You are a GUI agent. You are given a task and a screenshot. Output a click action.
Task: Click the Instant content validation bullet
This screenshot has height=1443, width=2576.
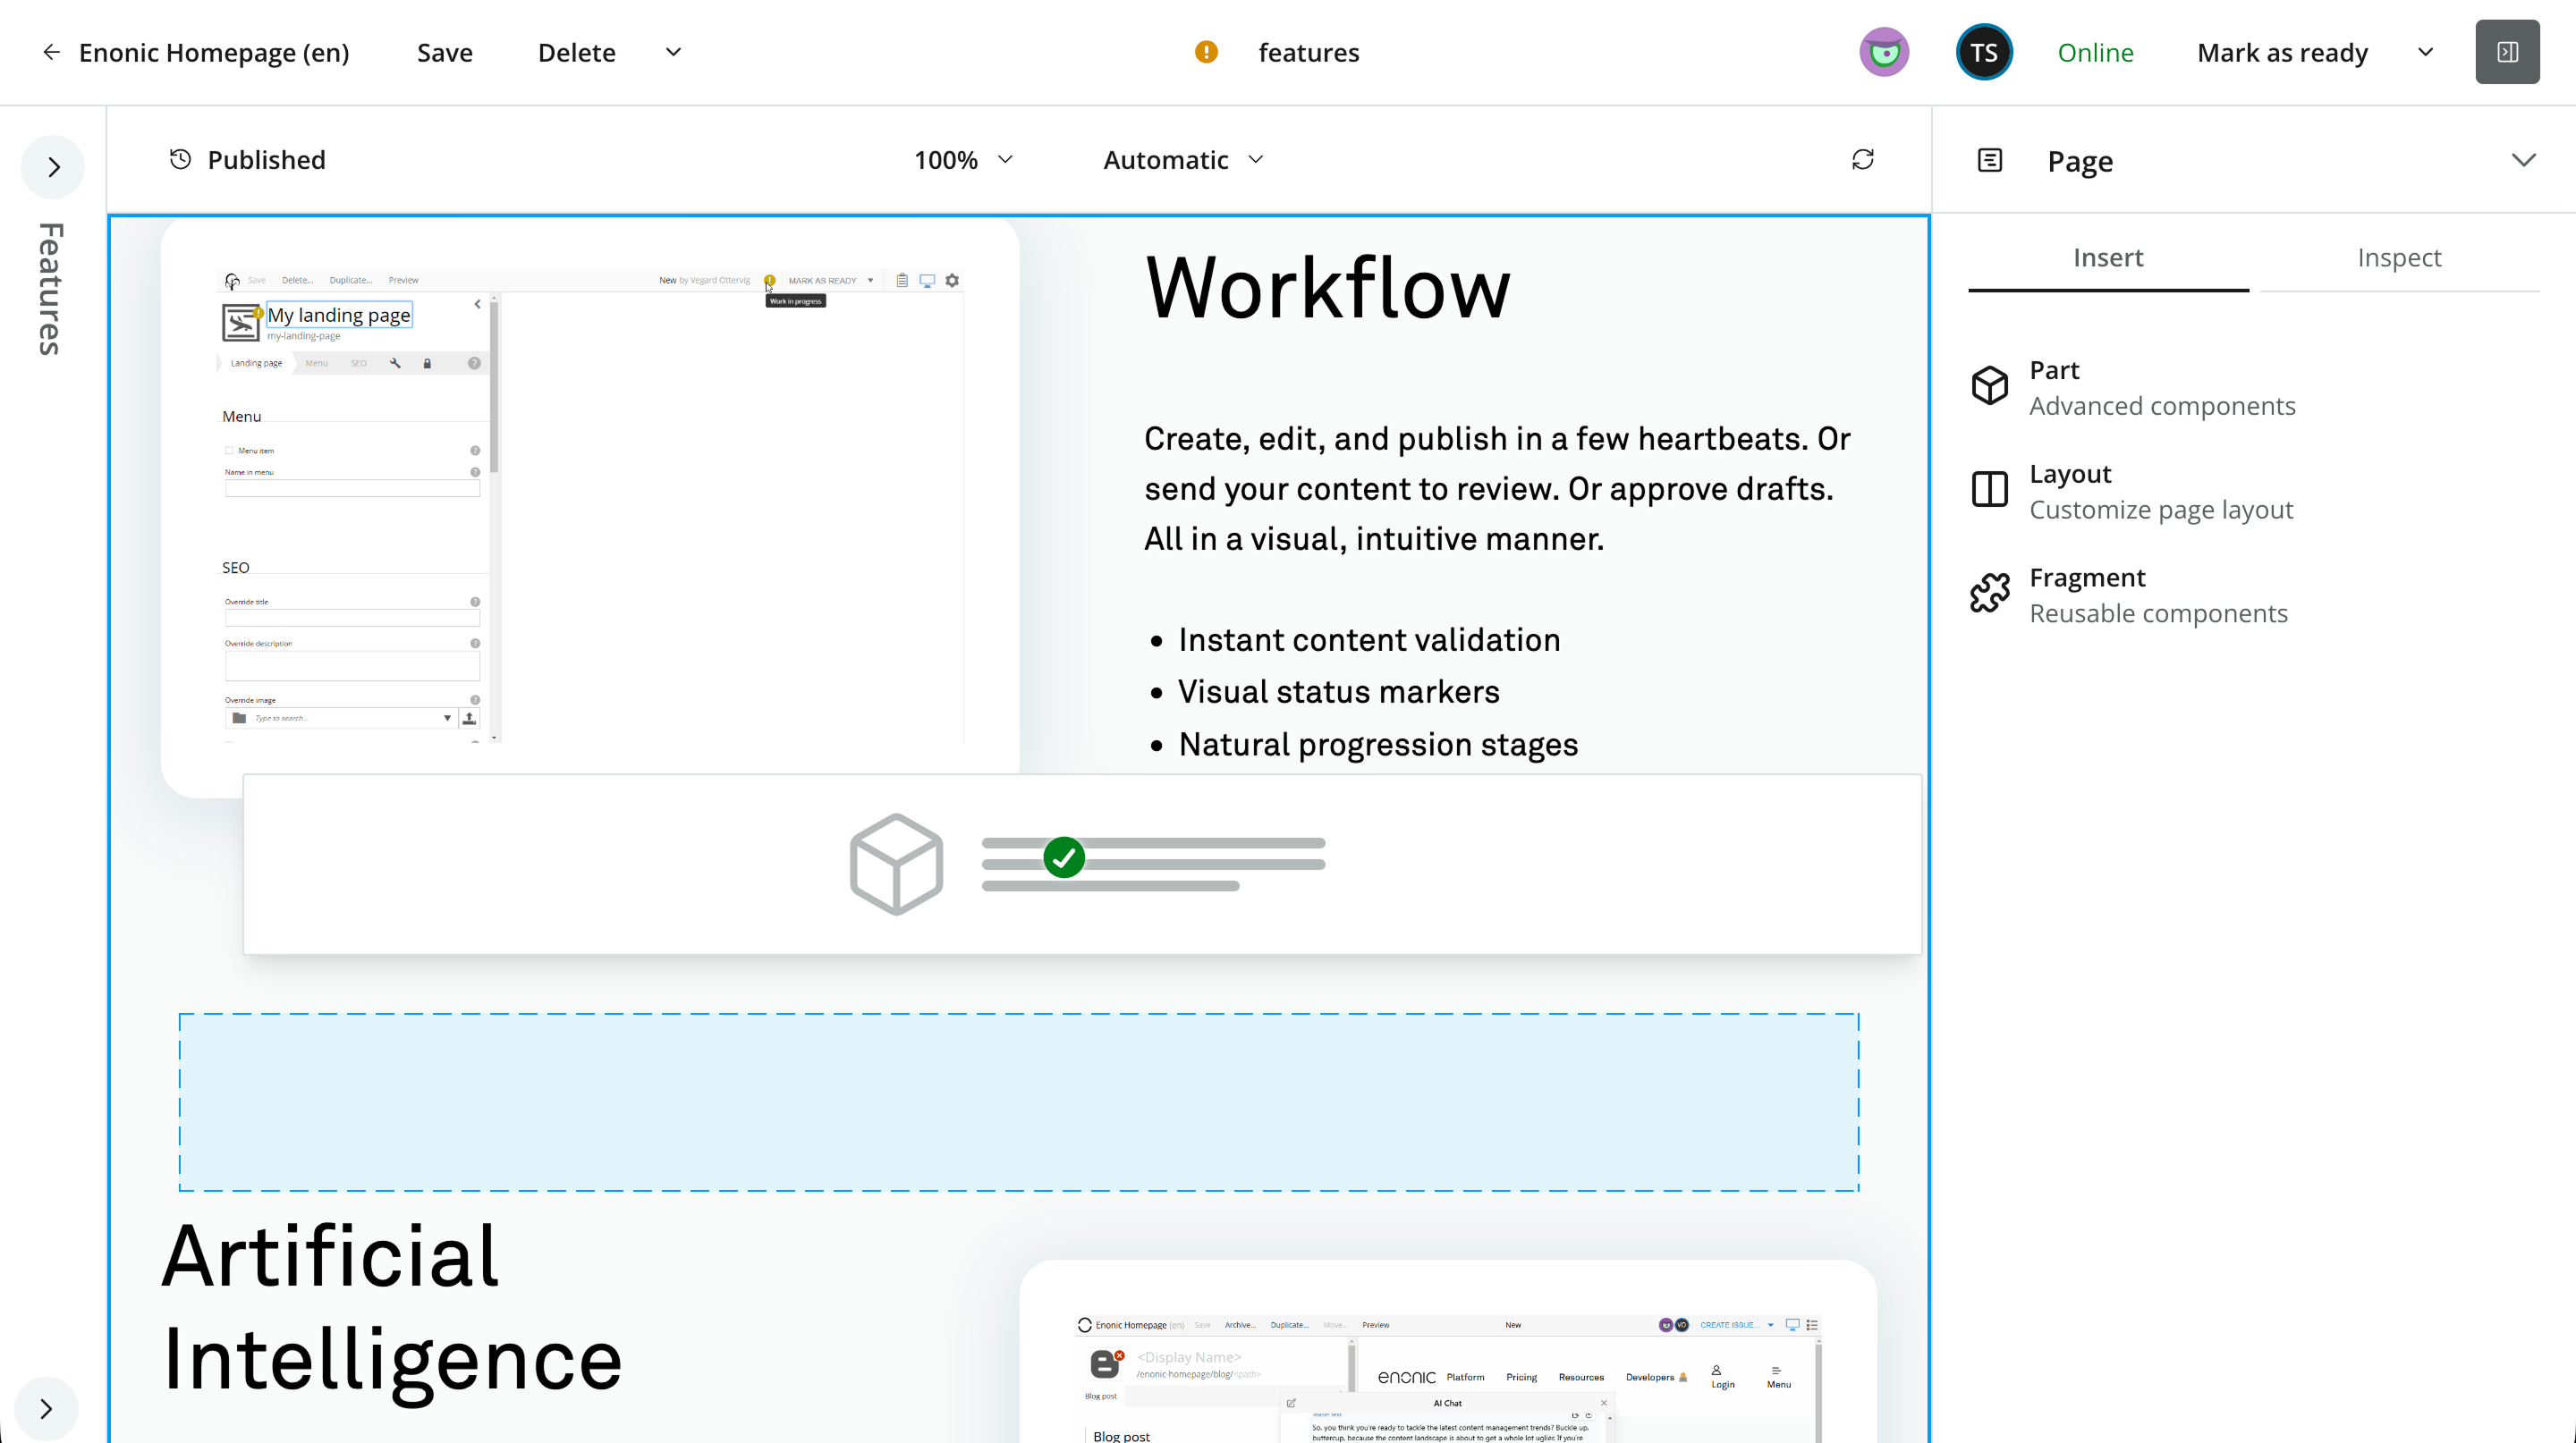1369,639
